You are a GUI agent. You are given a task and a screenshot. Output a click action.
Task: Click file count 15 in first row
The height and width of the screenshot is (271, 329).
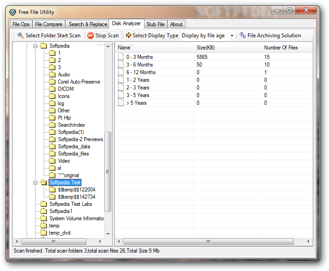267,57
